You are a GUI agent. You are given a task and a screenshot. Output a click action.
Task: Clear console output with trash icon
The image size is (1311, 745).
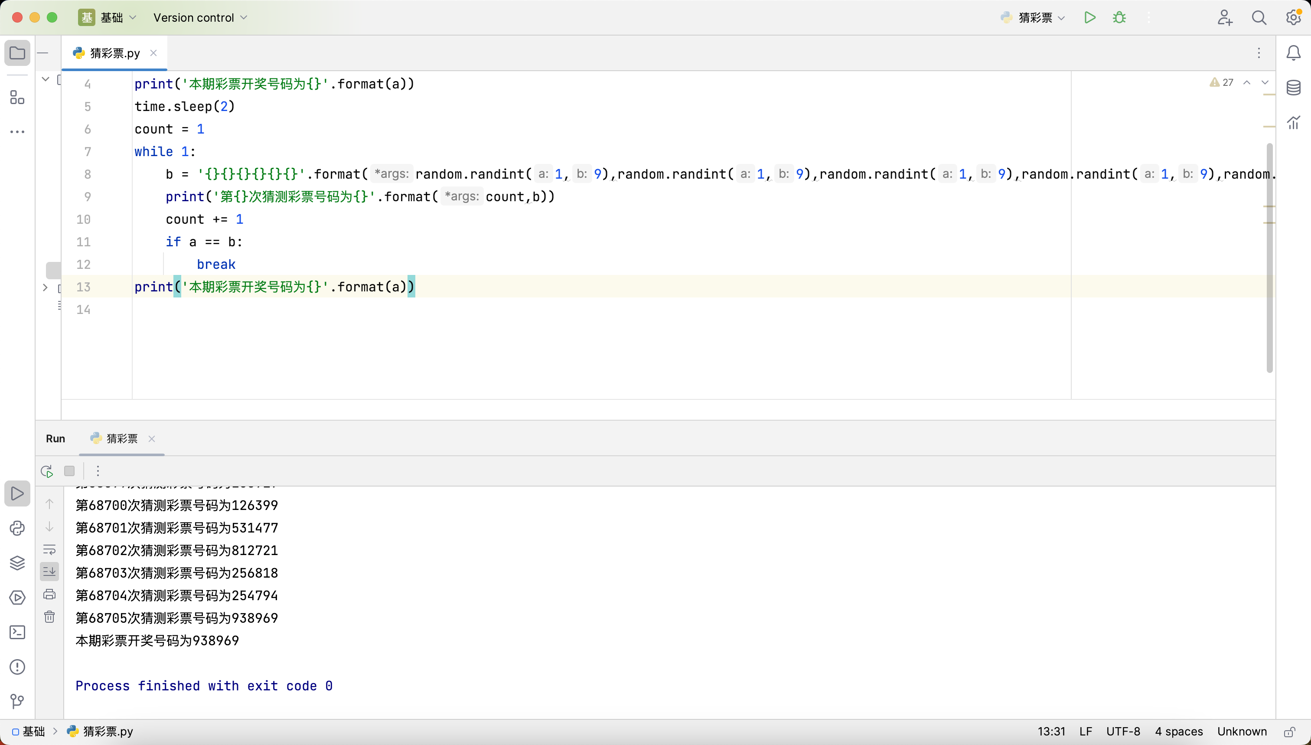(x=49, y=617)
